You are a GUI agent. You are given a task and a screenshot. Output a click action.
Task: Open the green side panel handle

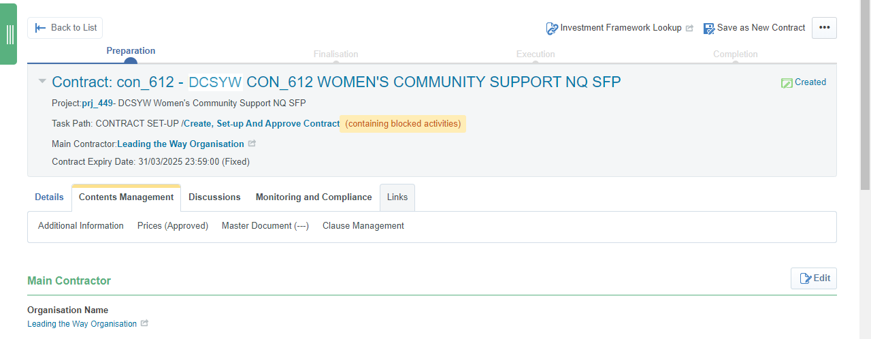(x=9, y=34)
